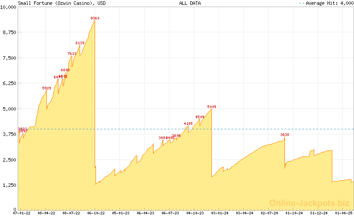Viewport: 354px width, 217px height.
Task: Click the 5,000 y-axis value
Action: (x=9, y=108)
